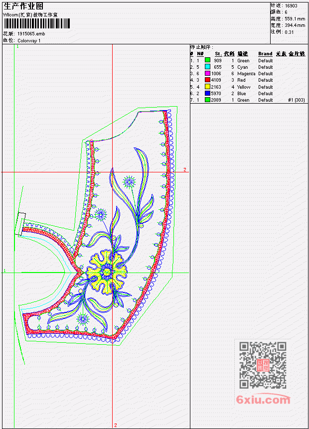Click the magenta swatch in the 1006 row

207,73
